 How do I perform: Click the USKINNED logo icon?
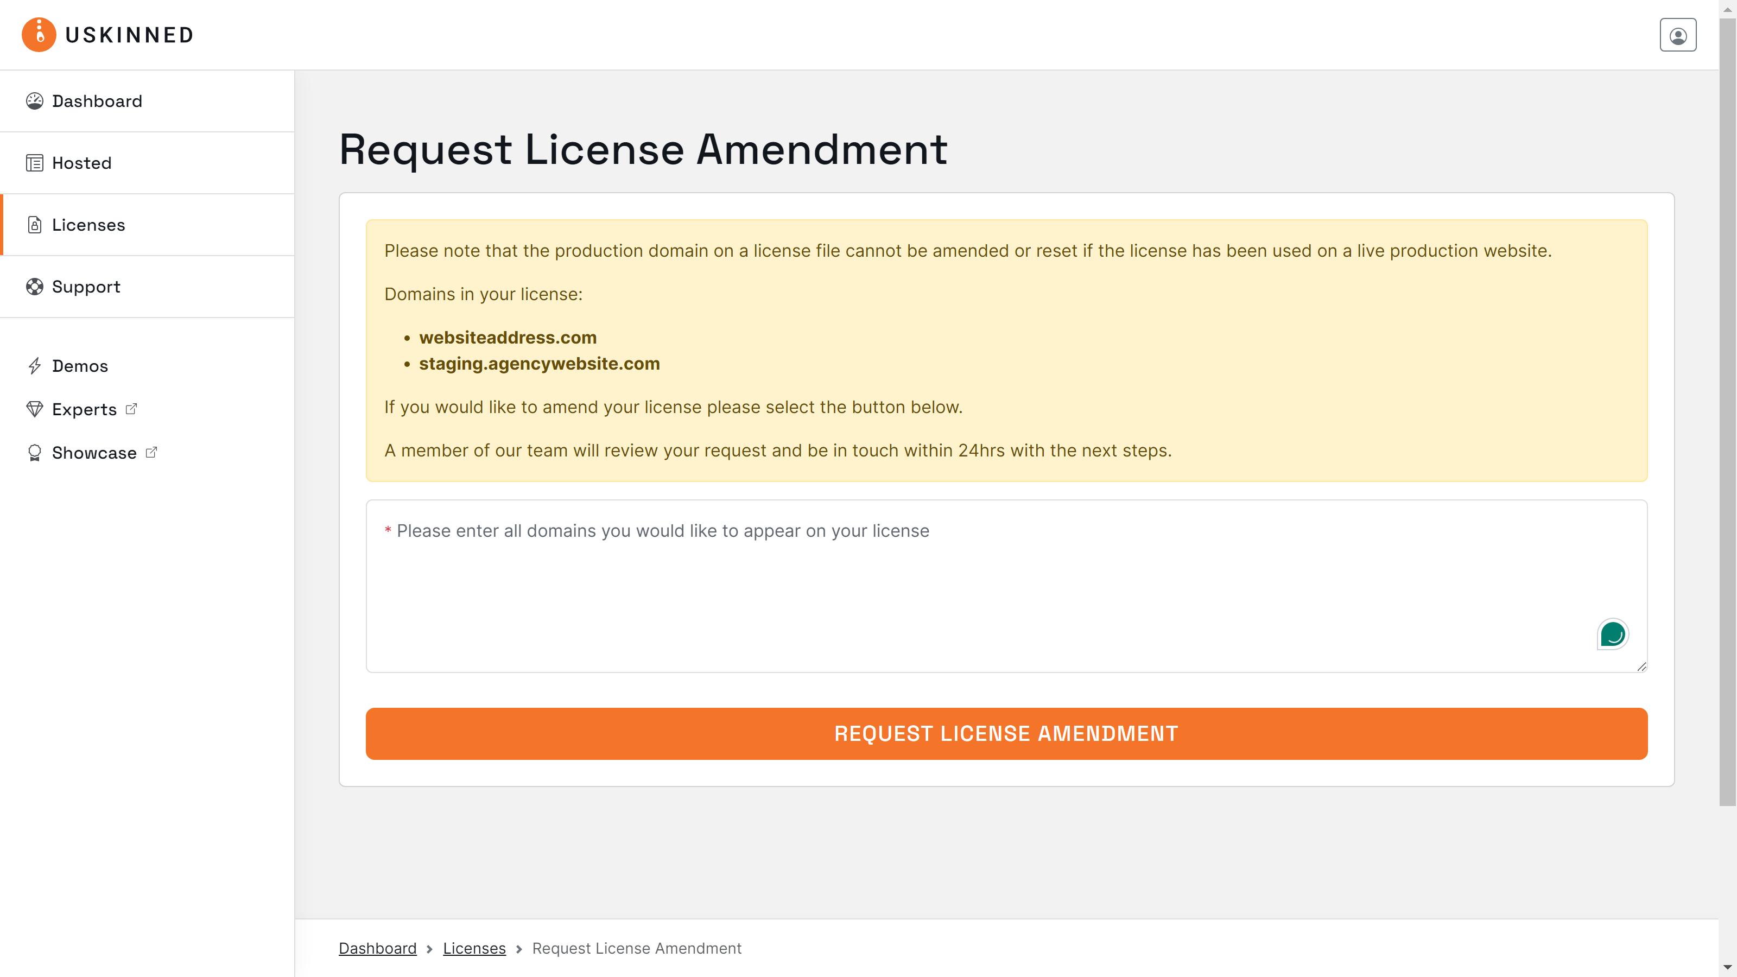click(39, 34)
